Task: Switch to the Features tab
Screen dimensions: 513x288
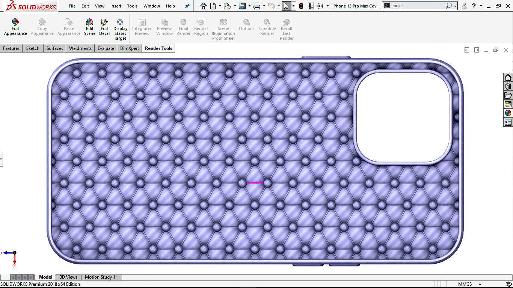Action: pos(11,48)
